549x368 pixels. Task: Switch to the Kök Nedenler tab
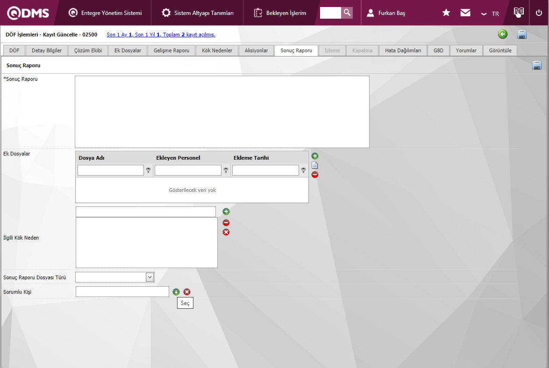click(x=217, y=50)
